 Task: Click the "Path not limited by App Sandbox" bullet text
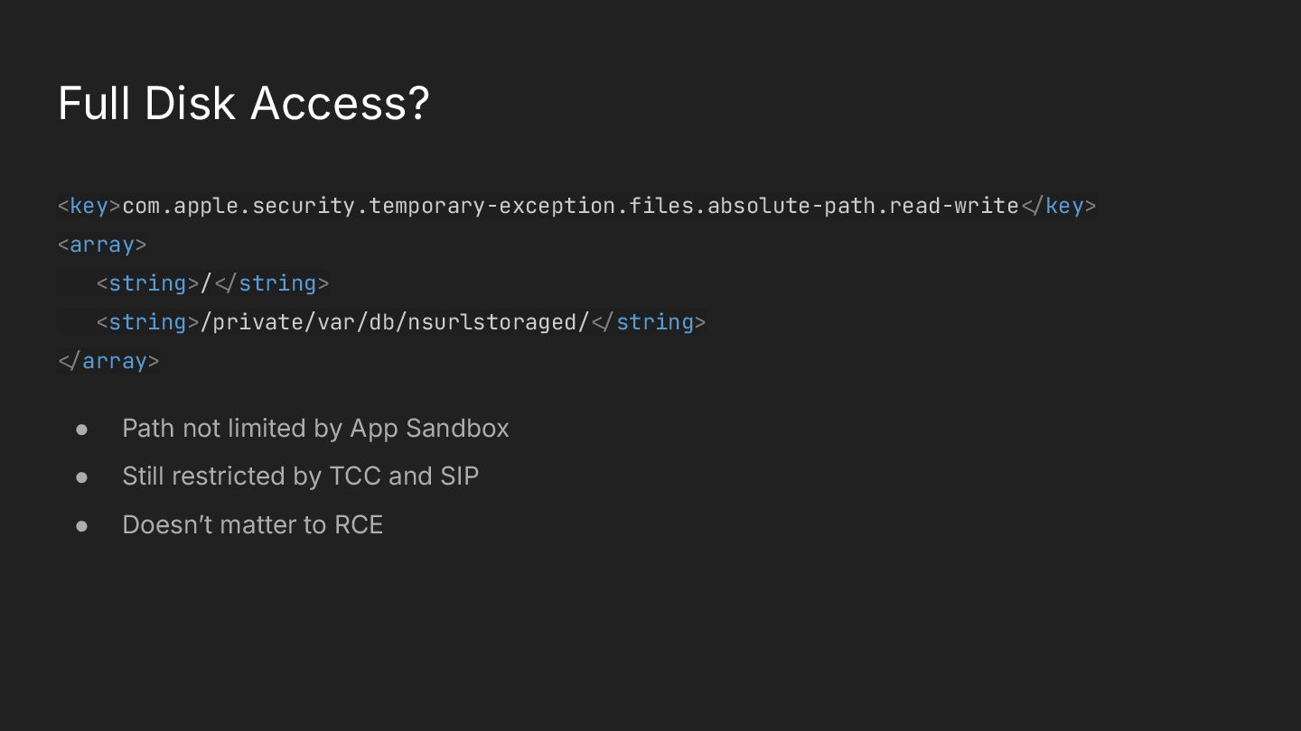315,428
